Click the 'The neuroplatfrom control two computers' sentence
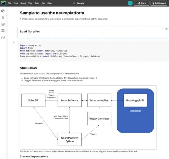This screenshot has width=169, height=159. [50, 73]
